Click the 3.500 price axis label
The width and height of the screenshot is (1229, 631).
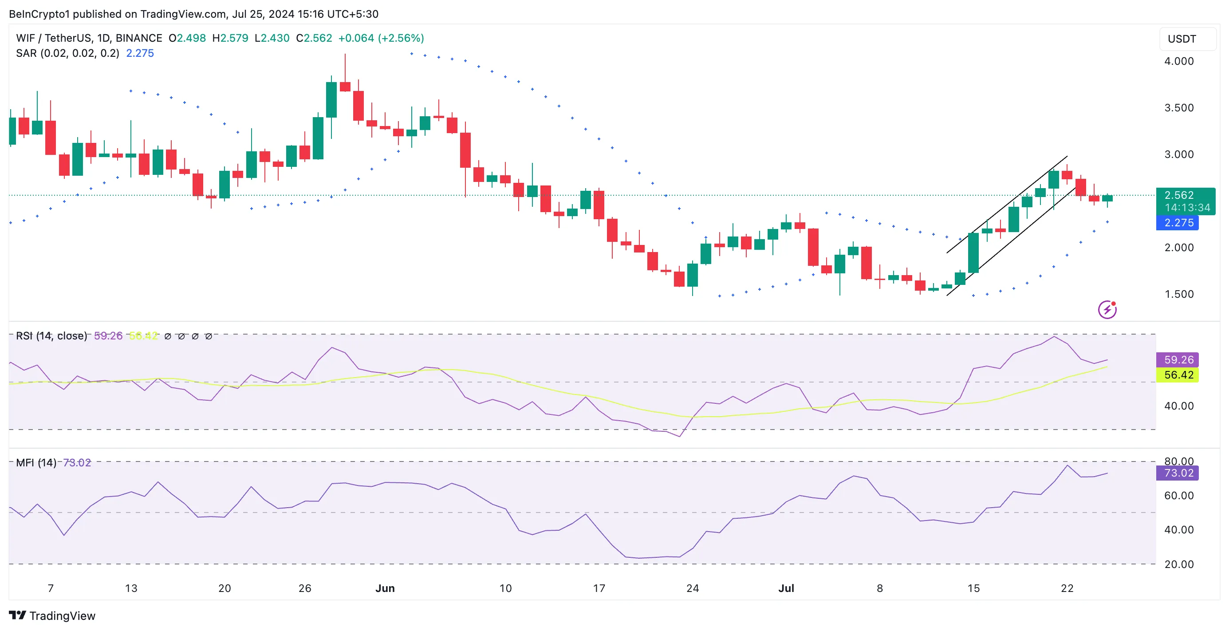[x=1179, y=108]
